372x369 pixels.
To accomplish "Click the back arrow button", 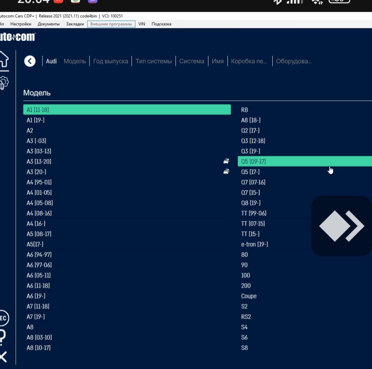I will pyautogui.click(x=30, y=61).
